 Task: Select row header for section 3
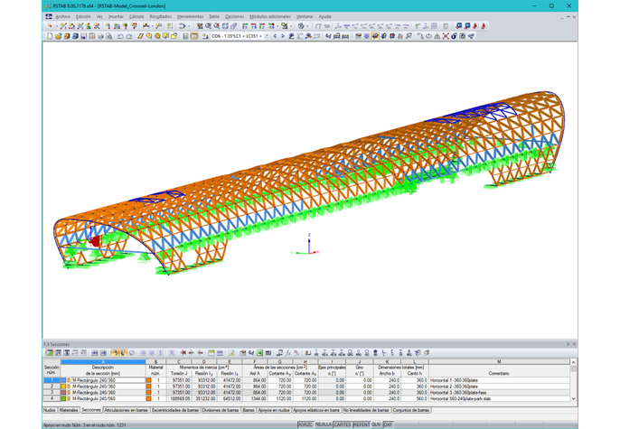point(52,393)
